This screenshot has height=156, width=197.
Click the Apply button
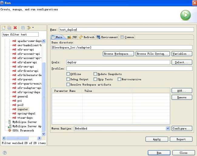[x=157, y=139]
